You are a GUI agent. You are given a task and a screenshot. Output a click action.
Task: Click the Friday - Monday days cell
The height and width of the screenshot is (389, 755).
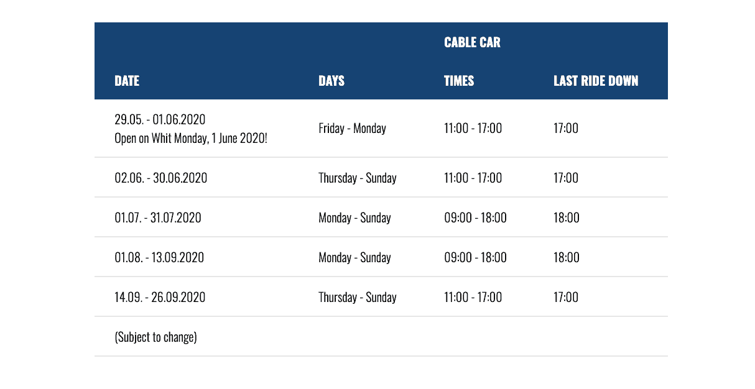(x=352, y=129)
